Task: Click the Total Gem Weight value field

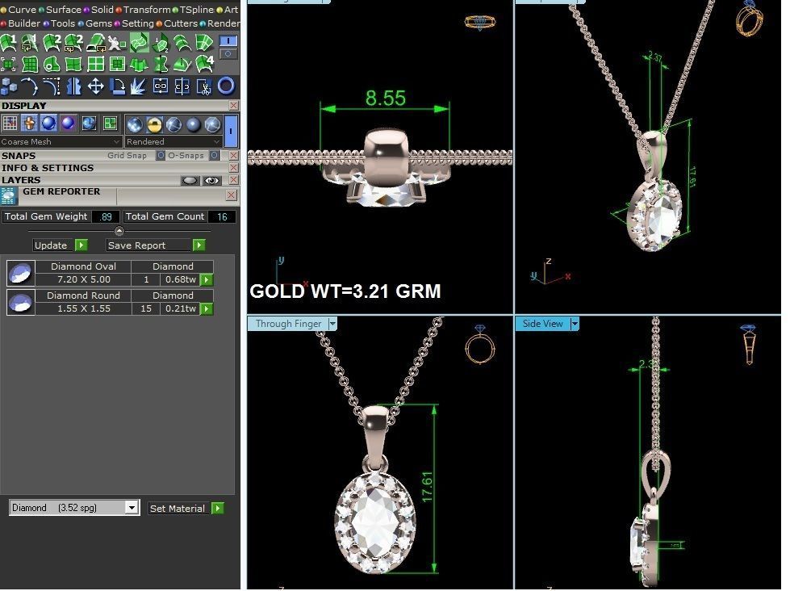Action: pos(106,217)
